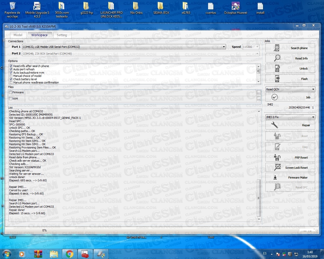Open the 5010s rom testeado folder
324x259 pixels.
click(62, 10)
